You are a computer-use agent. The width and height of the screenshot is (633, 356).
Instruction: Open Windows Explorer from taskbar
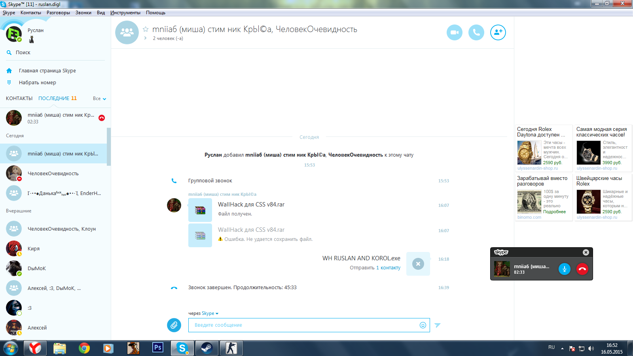[x=60, y=348]
